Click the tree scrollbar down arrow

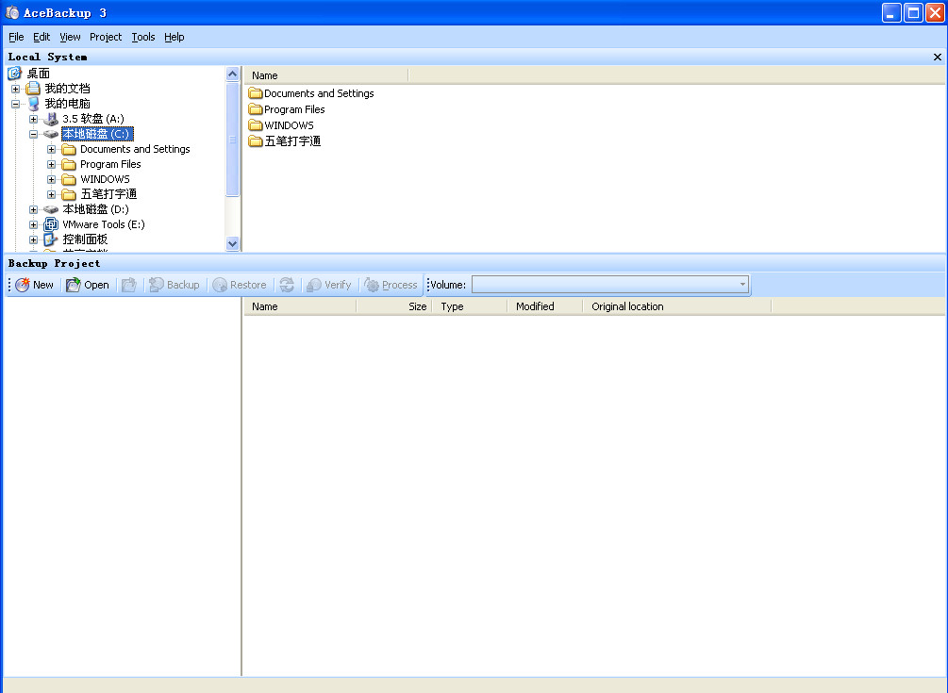[233, 243]
